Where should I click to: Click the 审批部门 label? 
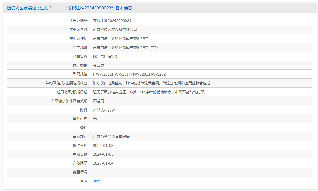coord(80,137)
